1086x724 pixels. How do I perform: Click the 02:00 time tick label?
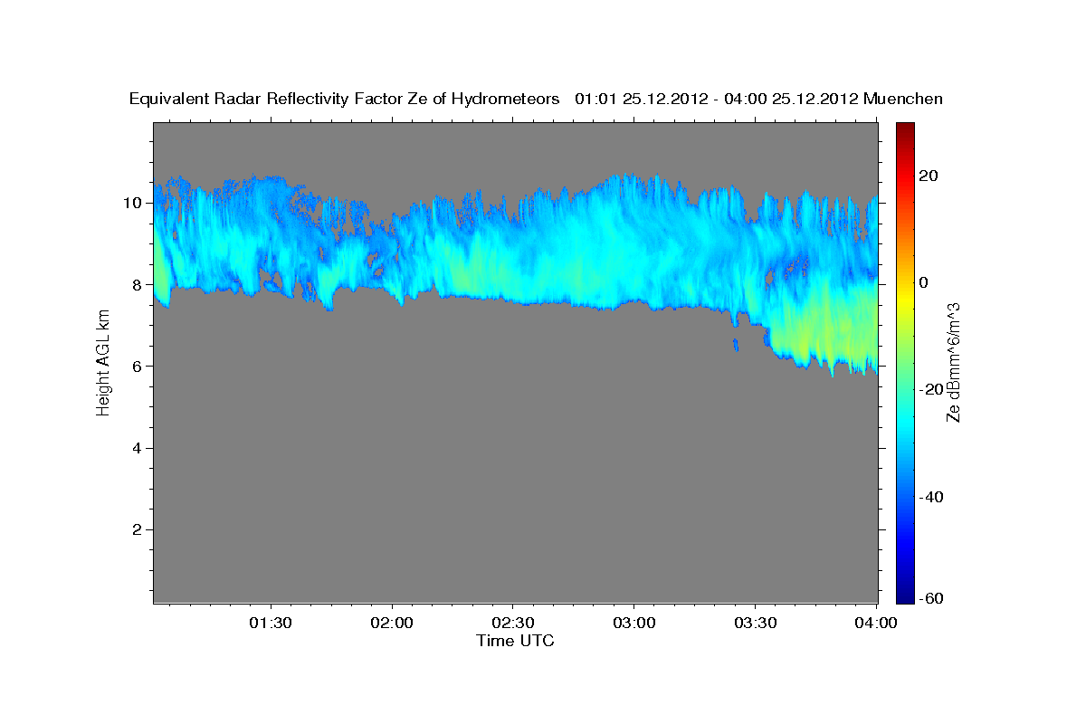(392, 623)
